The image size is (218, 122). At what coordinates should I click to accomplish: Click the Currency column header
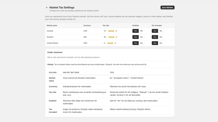point(87,25)
